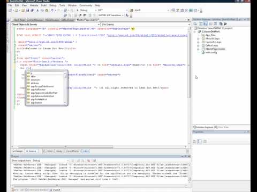
Task: Select 'address' in the IntelliSense list
Action: pos(35,83)
